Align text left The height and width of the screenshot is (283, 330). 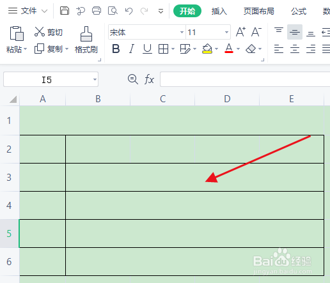(279, 49)
